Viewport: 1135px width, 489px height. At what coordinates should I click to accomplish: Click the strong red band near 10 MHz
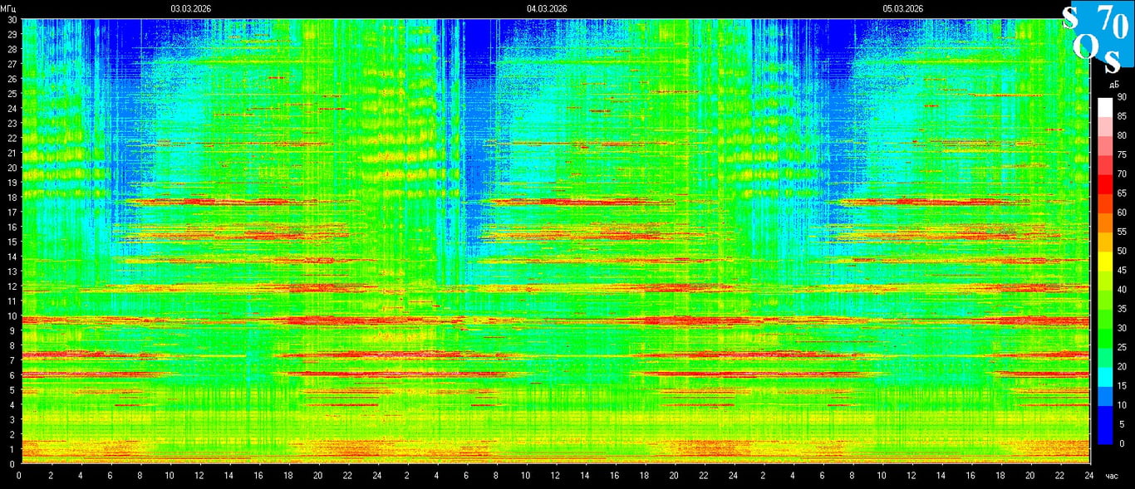point(332,320)
